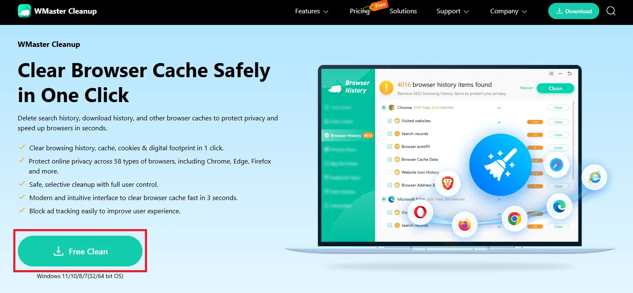Click the yellow exclamation warning icon
Viewport: 633px width, 293px height.
(x=386, y=88)
